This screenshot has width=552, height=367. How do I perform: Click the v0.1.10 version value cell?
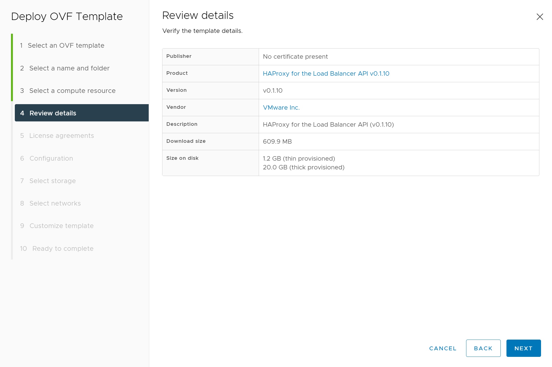272,90
